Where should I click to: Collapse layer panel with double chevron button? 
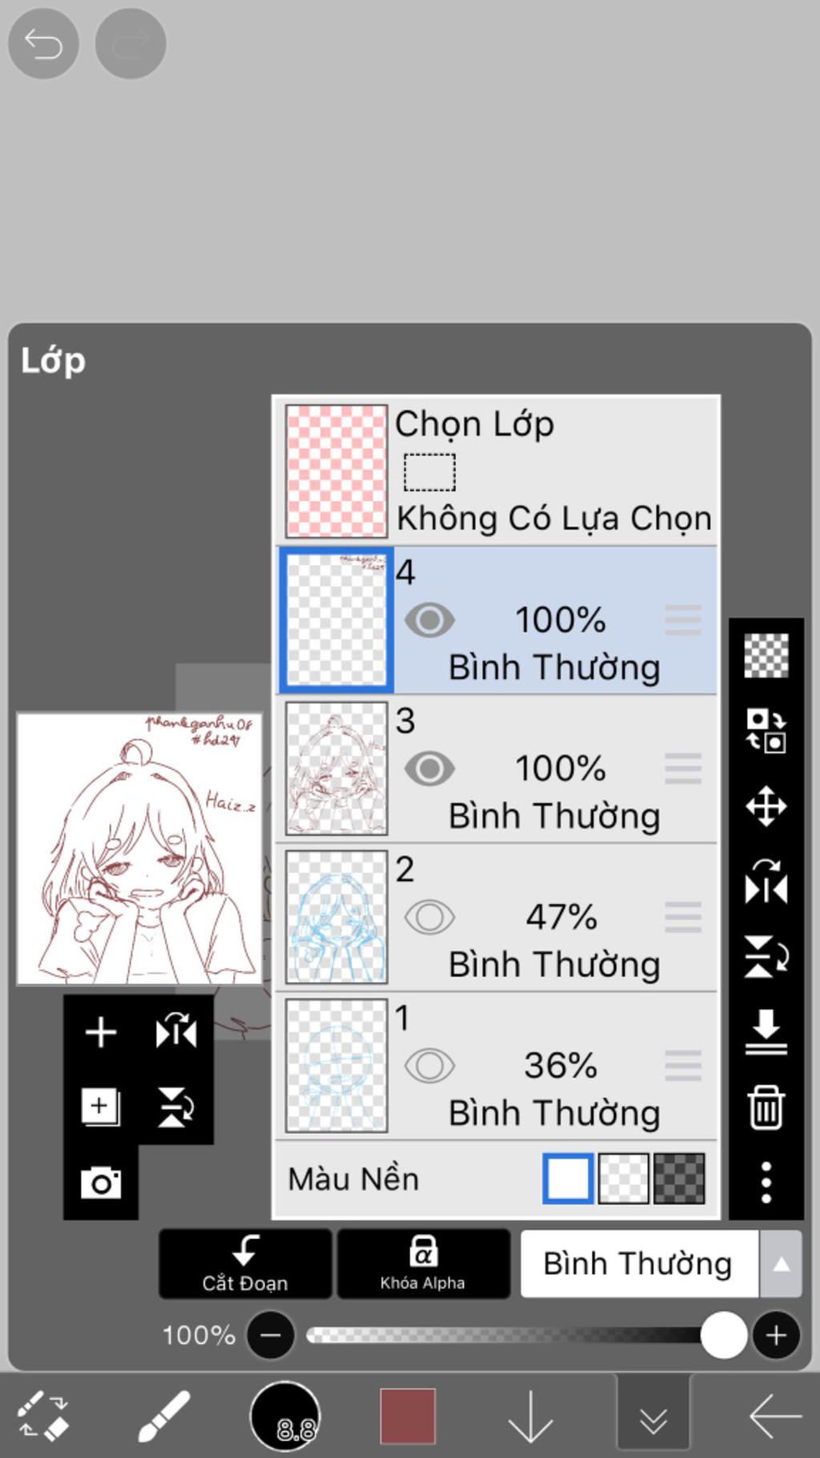pyautogui.click(x=653, y=1416)
